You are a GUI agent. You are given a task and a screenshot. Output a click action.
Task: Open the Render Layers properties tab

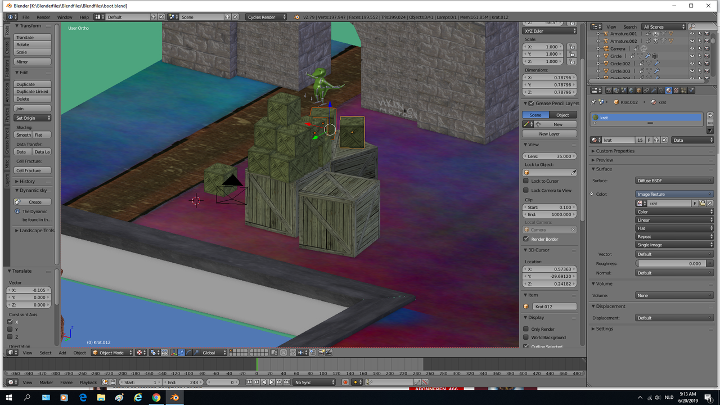tap(616, 90)
